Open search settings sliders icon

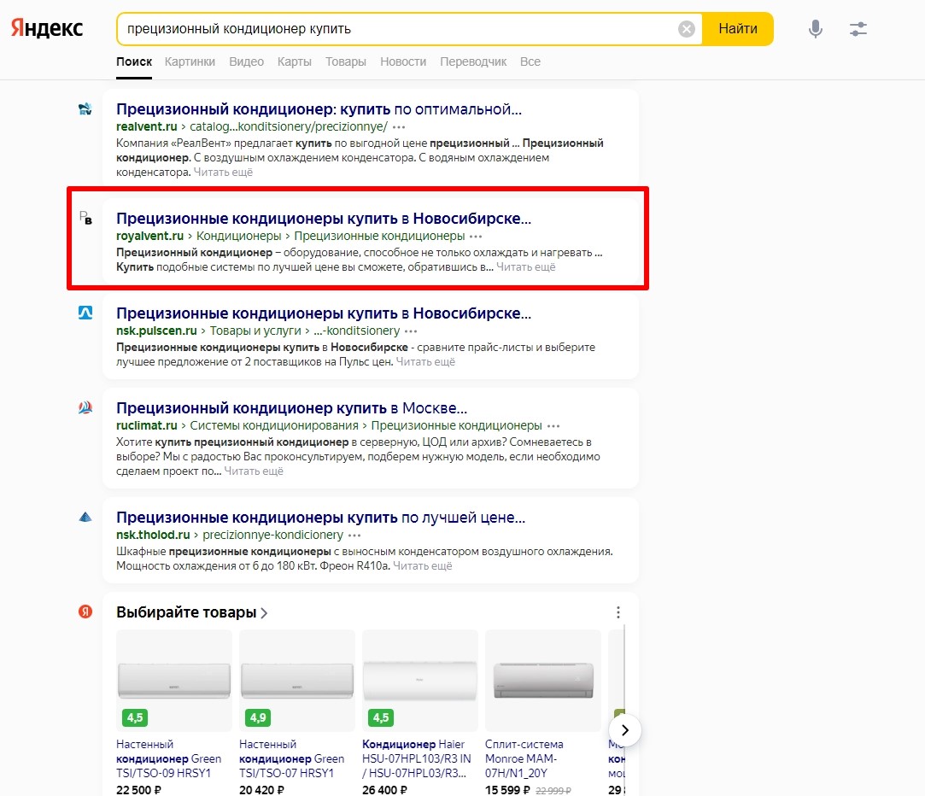(858, 29)
